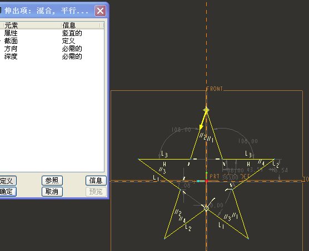Image resolution: width=309 pixels, height=251 pixels.
Task: Click the circled vertex at star's inner bottom
Action: pyautogui.click(x=206, y=208)
